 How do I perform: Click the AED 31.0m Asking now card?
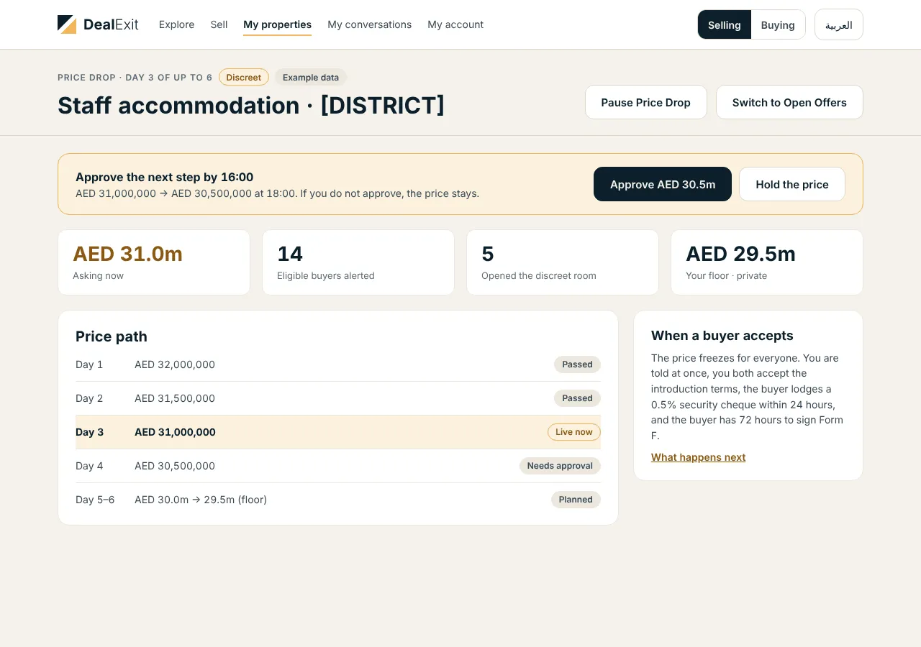tap(154, 262)
